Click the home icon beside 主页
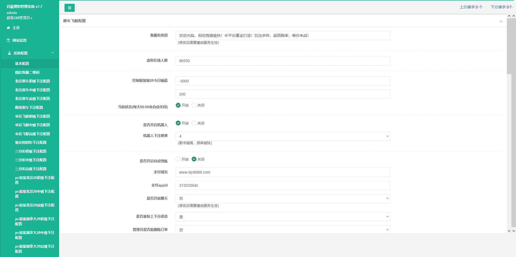The width and height of the screenshot is (516, 257). point(8,28)
